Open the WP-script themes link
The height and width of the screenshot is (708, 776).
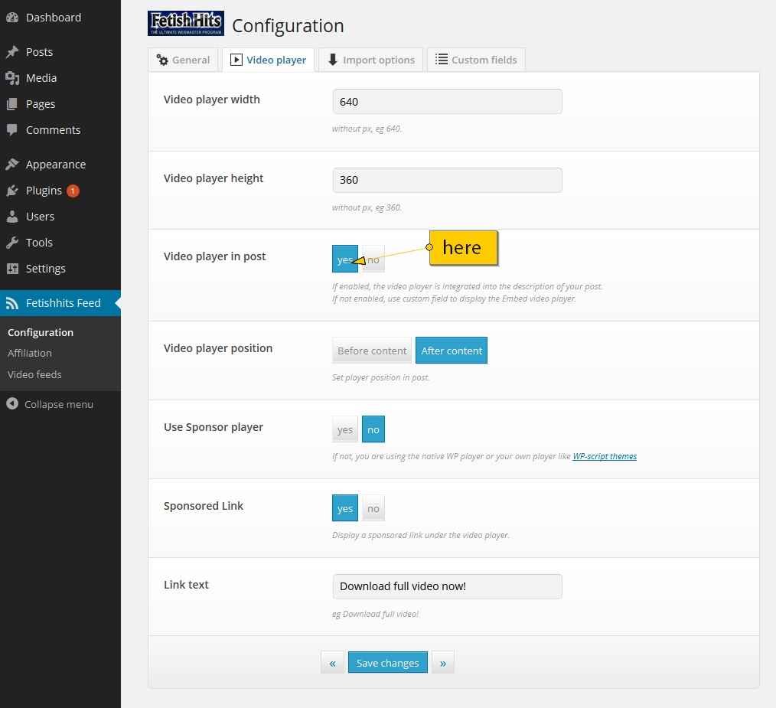coord(605,456)
